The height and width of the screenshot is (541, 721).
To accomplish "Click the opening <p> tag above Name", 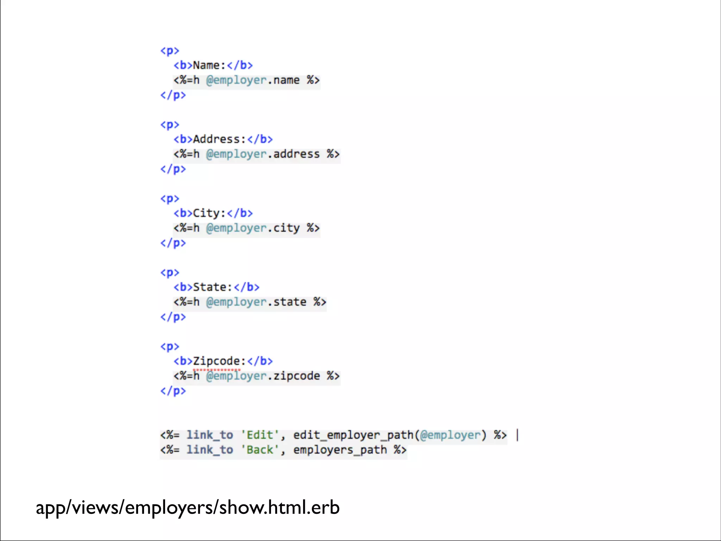I will pos(170,51).
